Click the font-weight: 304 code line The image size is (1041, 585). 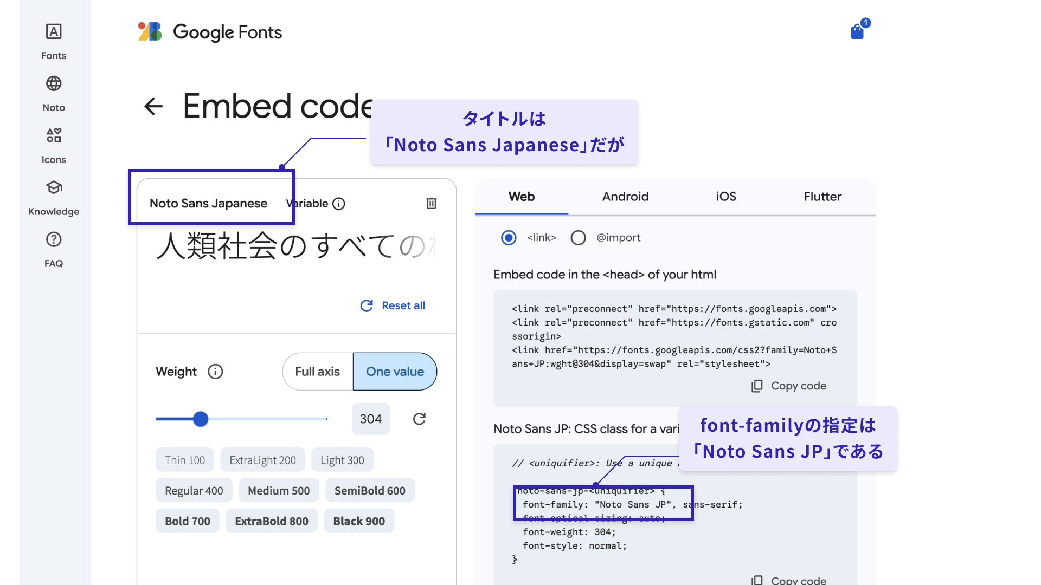[569, 532]
